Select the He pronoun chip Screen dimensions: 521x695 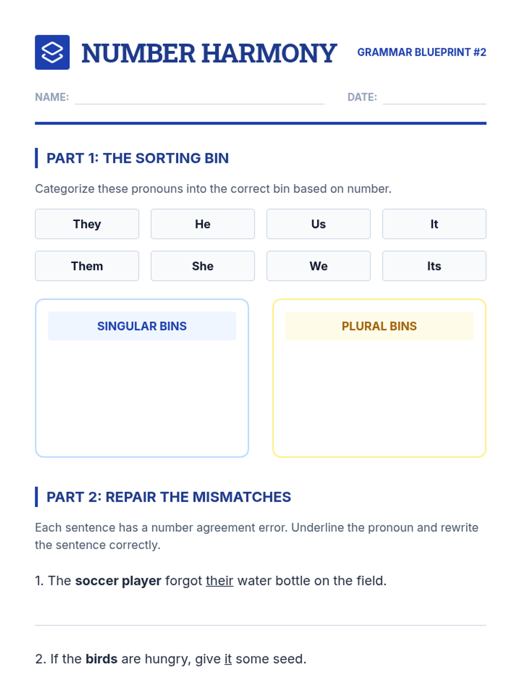tap(203, 224)
